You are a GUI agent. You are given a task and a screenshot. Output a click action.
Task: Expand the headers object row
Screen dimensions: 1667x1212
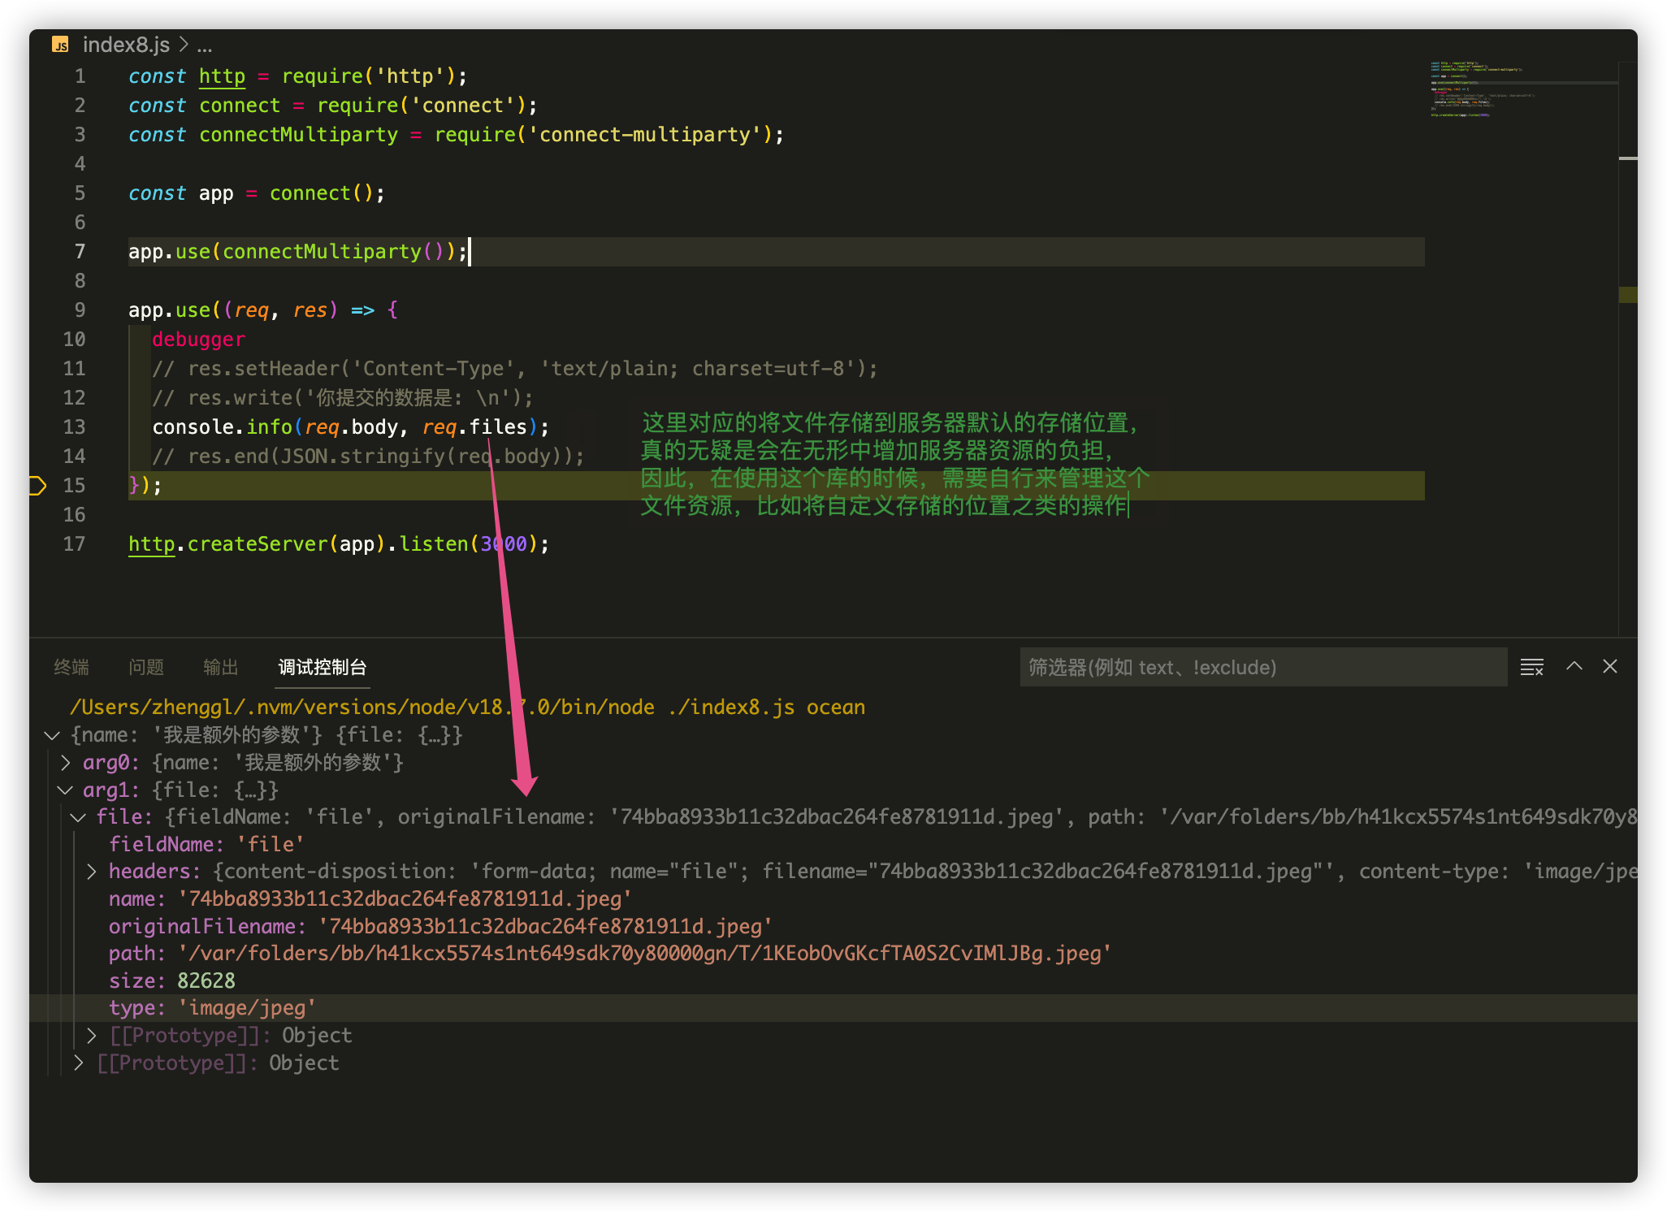click(92, 872)
